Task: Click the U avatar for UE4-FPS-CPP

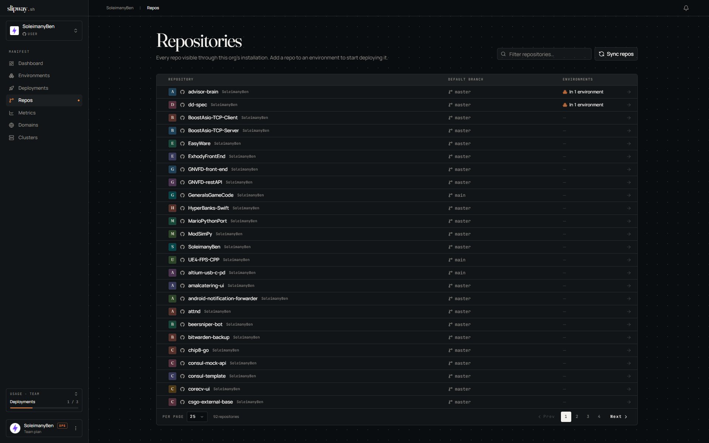Action: [172, 260]
